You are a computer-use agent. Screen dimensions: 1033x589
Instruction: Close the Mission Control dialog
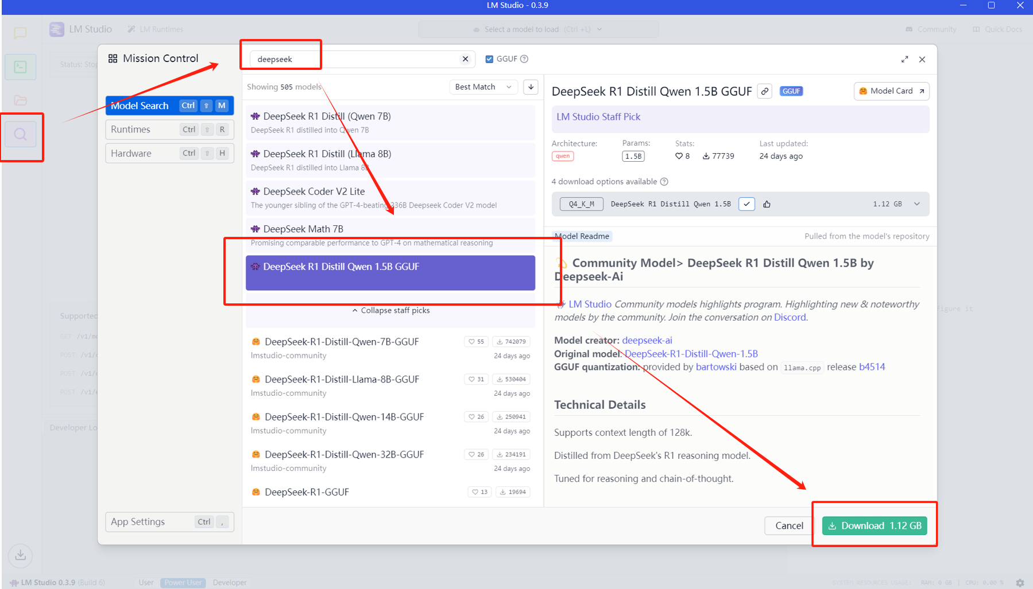(922, 60)
